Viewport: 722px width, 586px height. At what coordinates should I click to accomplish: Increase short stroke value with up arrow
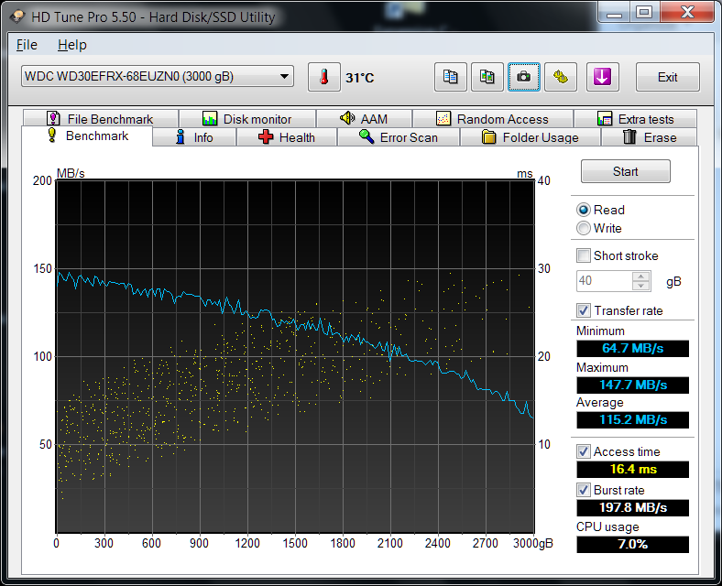tap(641, 277)
